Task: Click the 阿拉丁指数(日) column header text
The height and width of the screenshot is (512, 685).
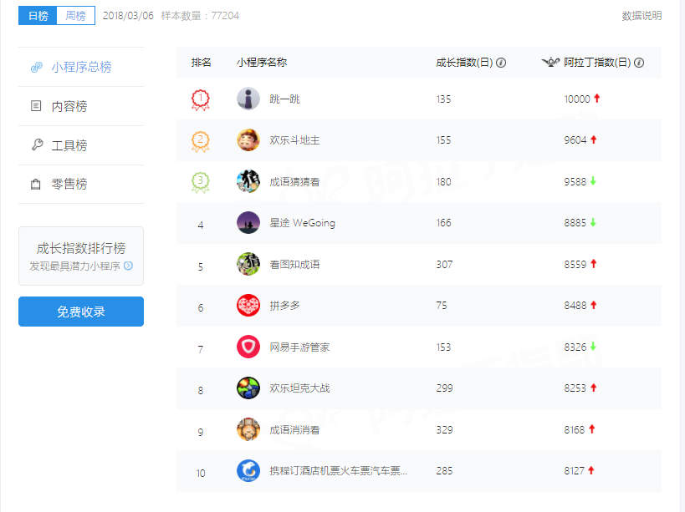Action: pyautogui.click(x=597, y=63)
